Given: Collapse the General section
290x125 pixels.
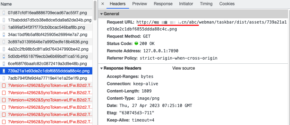Looking at the screenshot, I should coord(101,14).
